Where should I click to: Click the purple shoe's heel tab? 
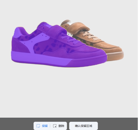(18, 33)
